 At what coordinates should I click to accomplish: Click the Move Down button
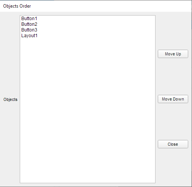tap(173, 99)
